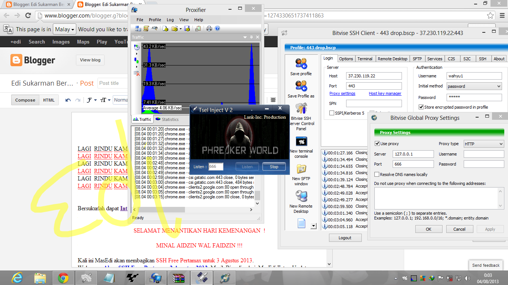508x285 pixels.
Task: Open the Host key manager link
Action: click(x=385, y=93)
